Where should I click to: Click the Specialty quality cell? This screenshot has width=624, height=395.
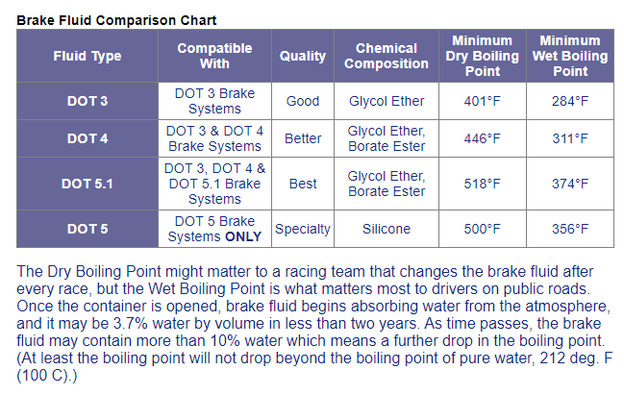tap(303, 229)
